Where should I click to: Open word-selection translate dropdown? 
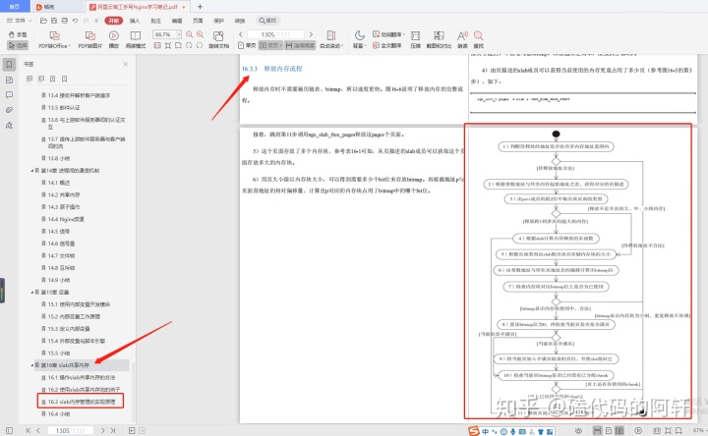tap(388, 34)
